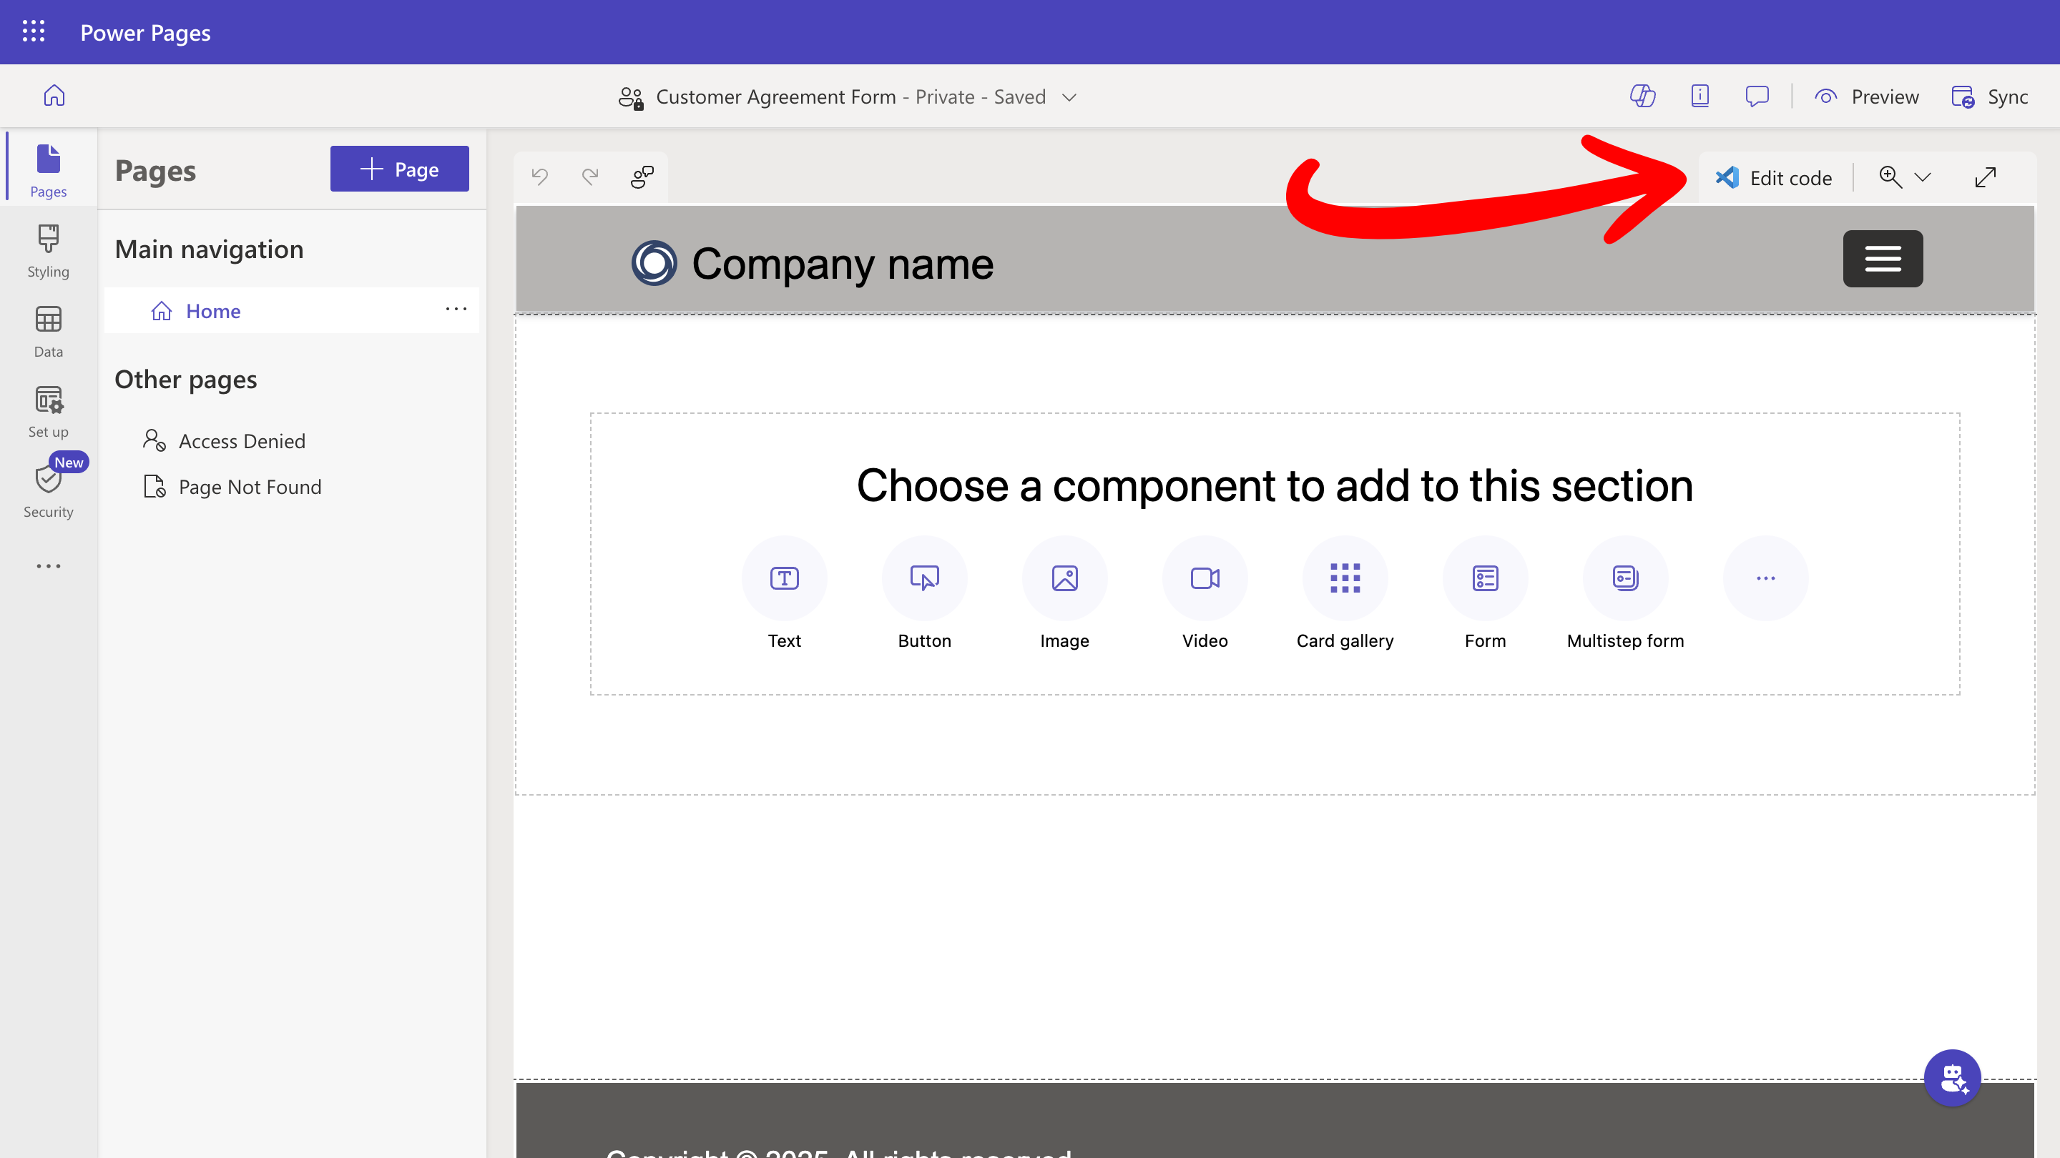
Task: Insert an Image component
Action: pos(1064,578)
